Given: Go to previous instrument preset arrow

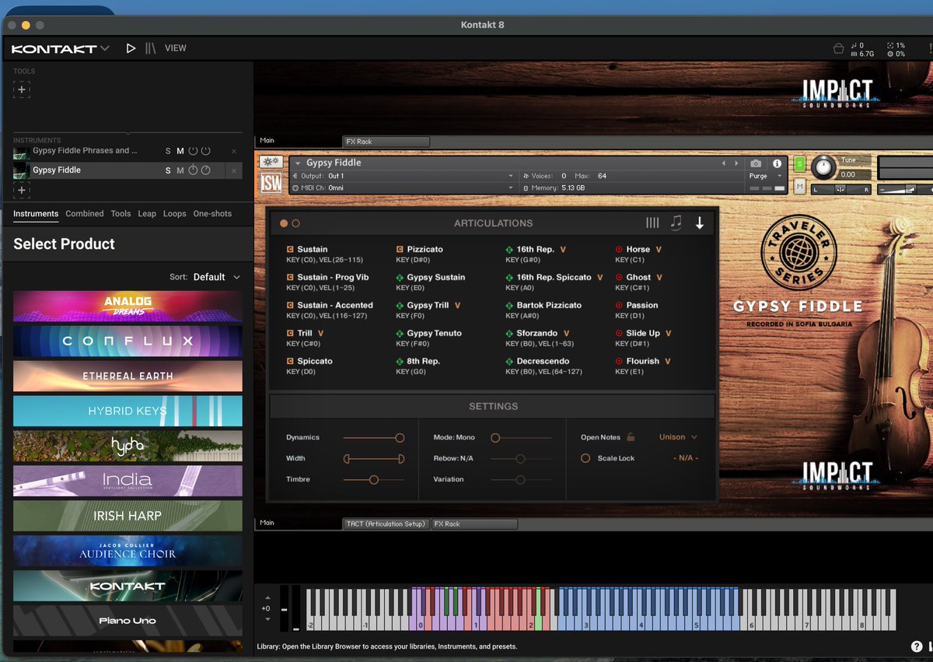Looking at the screenshot, I should [724, 163].
